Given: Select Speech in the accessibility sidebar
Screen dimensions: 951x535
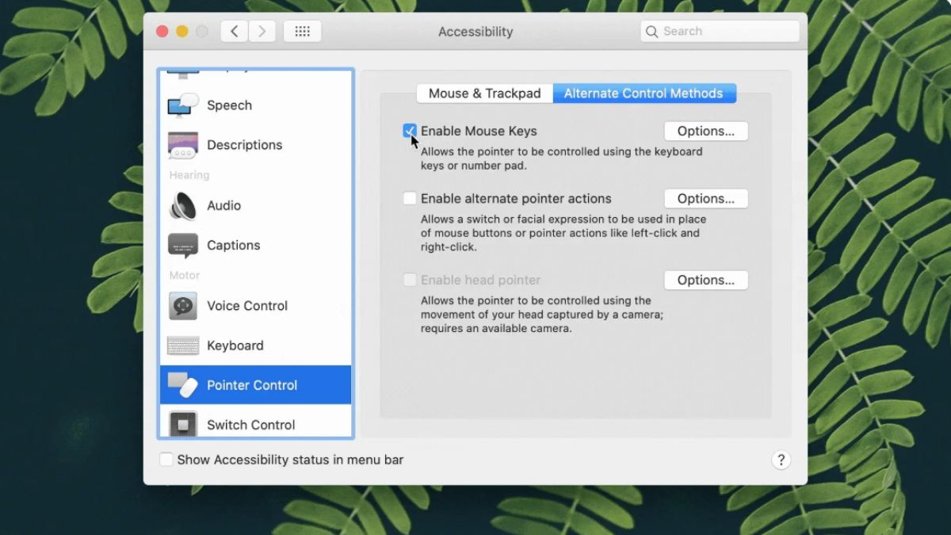Looking at the screenshot, I should click(x=229, y=105).
